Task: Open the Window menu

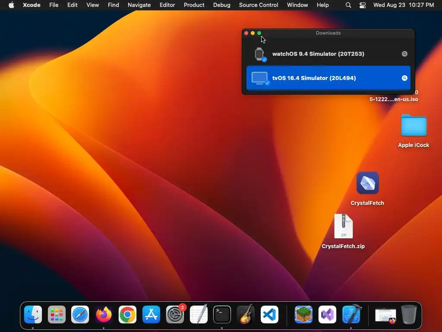Action: tap(297, 5)
